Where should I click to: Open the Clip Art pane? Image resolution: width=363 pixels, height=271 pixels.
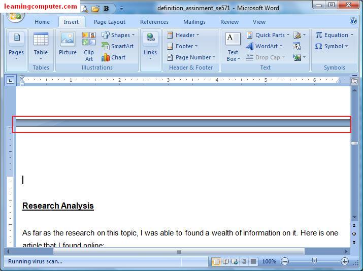[x=89, y=46]
